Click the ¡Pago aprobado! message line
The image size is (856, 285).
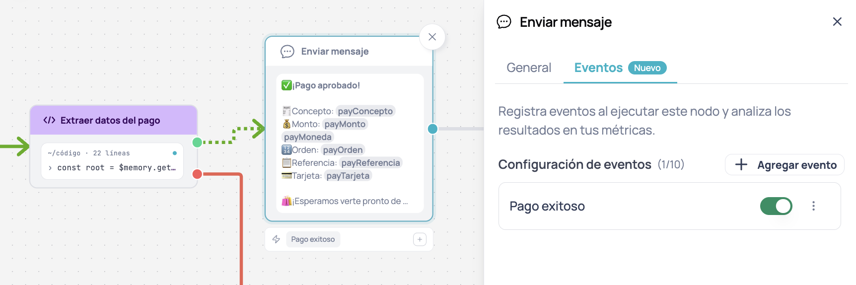tap(326, 85)
